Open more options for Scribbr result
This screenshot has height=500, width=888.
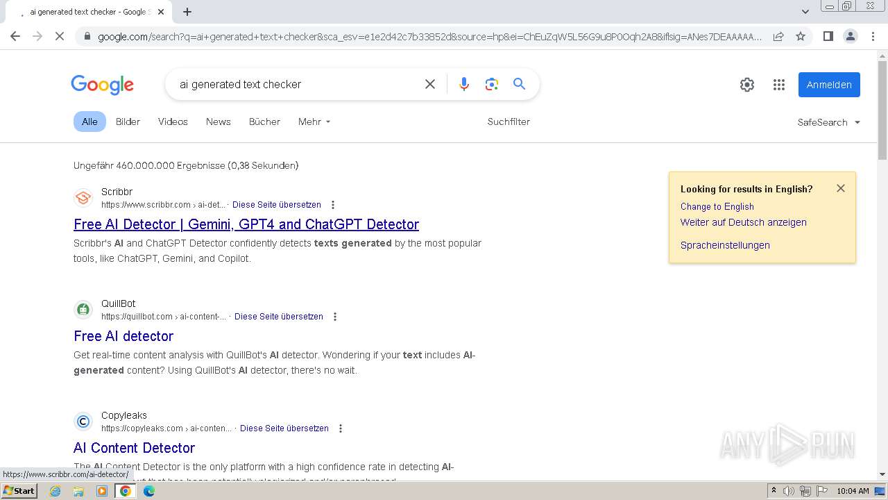(333, 205)
